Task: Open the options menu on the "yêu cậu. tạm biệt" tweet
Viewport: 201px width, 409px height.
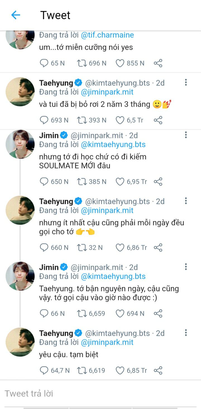Action: coord(186,333)
